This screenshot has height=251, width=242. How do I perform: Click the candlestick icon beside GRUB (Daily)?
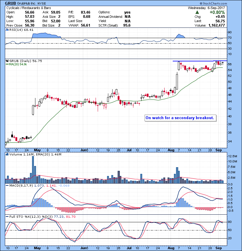pyautogui.click(x=7, y=61)
